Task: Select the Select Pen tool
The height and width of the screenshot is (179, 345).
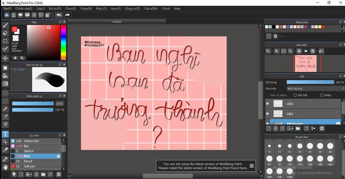Action: (x=5, y=117)
